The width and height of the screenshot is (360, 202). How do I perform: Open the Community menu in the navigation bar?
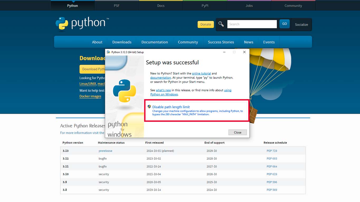188,42
